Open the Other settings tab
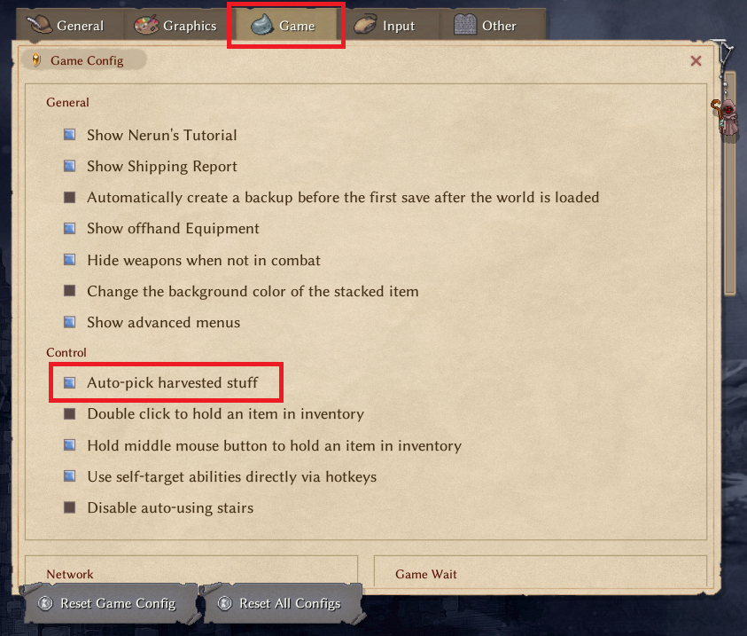747x636 pixels. 486,25
